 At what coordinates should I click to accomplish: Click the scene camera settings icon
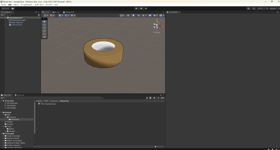[155, 16]
